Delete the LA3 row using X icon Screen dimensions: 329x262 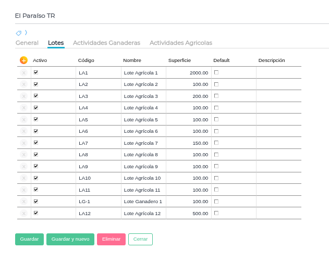coord(23,96)
